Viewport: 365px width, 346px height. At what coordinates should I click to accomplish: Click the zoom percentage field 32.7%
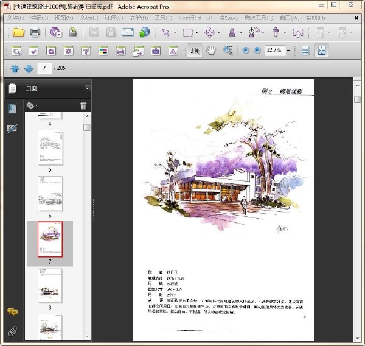tap(275, 51)
